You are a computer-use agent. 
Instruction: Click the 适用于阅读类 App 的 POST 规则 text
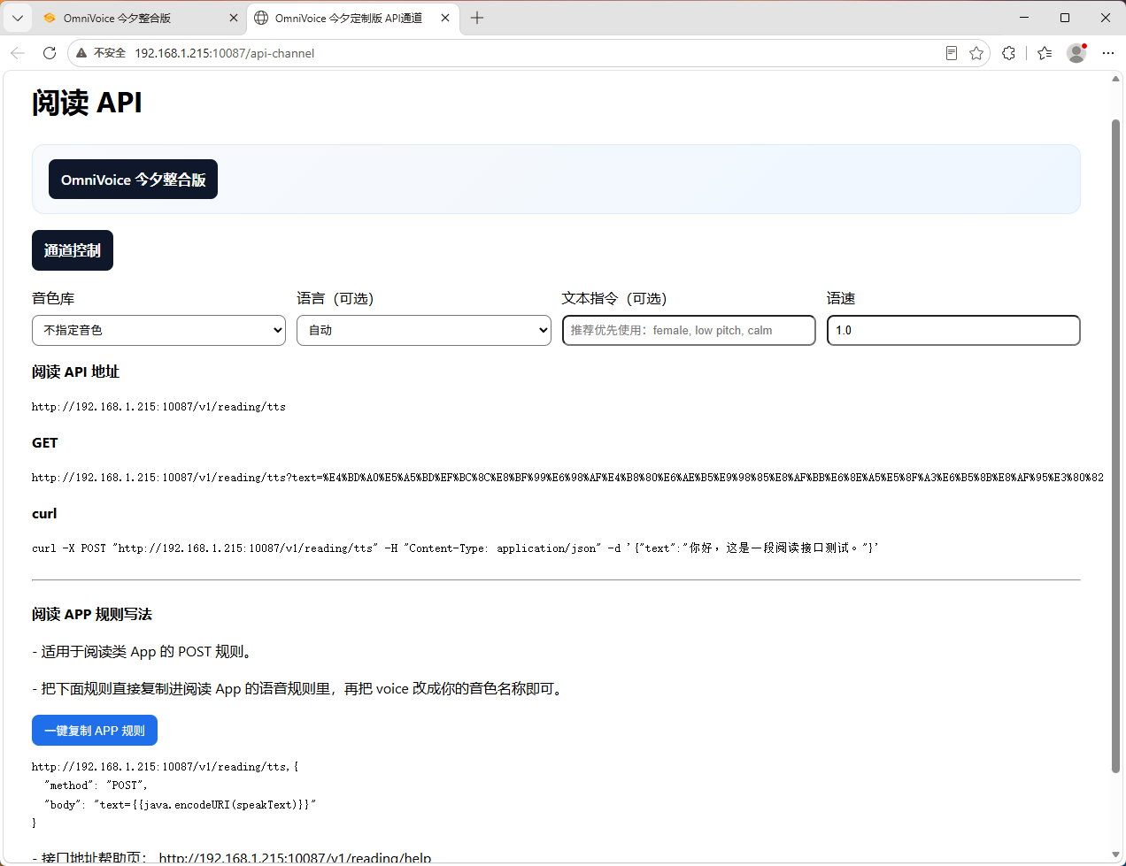pos(146,652)
